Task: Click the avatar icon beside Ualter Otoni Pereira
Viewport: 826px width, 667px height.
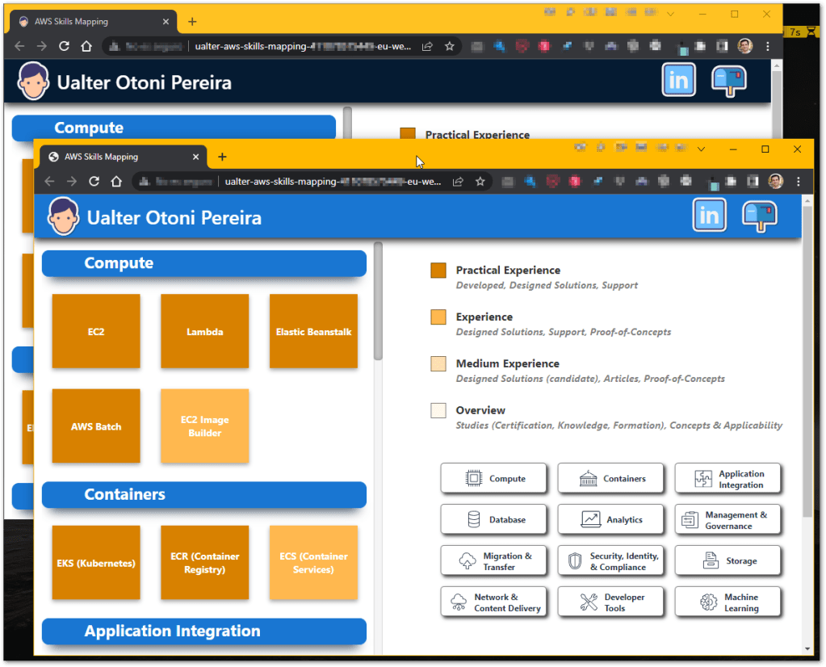Action: pos(64,216)
